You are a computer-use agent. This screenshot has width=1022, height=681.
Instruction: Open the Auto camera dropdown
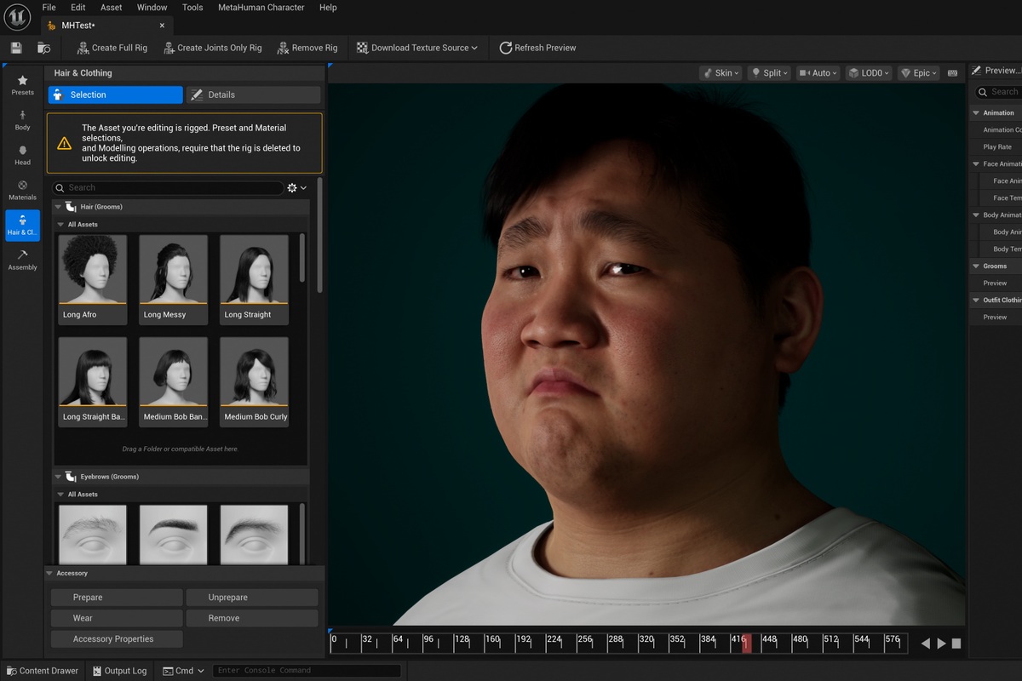tap(818, 73)
